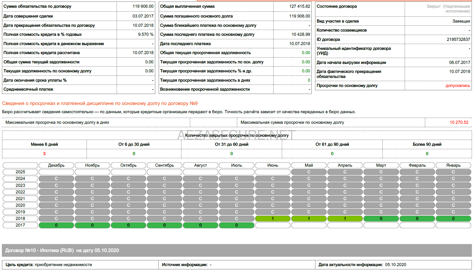This screenshot has width=473, height=270.
Task: Click the June 2018 yellow-green cell
Action: tap(273, 219)
